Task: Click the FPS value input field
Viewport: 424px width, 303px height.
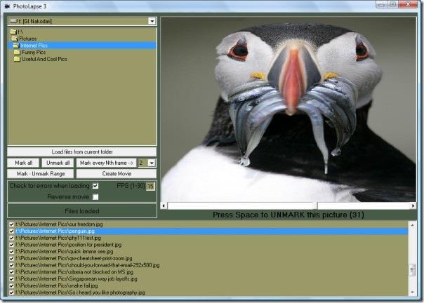Action: (x=150, y=186)
